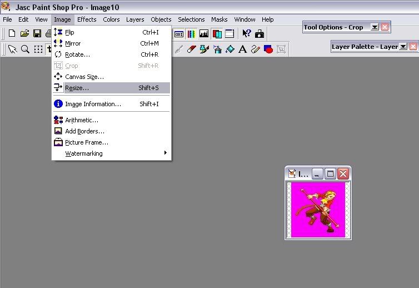Close the Tool Options - Crop palette
This screenshot has width=419, height=288.
(385, 27)
